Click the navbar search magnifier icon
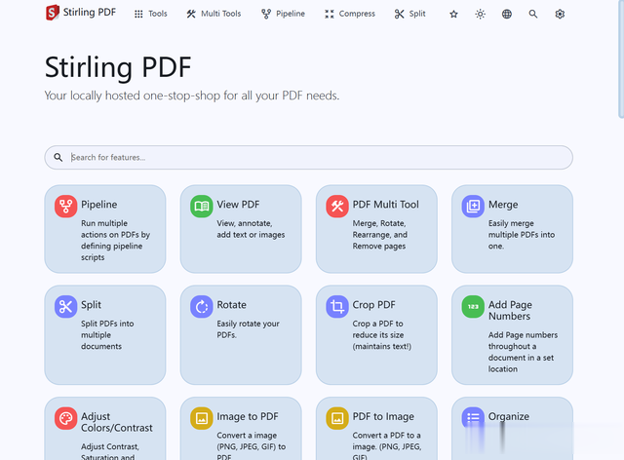This screenshot has width=624, height=460. pos(533,15)
